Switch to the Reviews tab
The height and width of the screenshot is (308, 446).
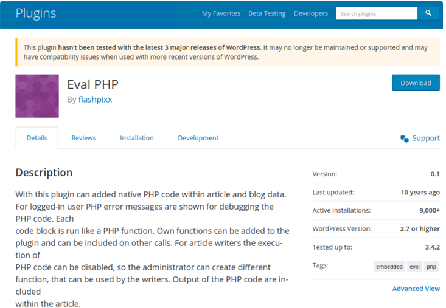tap(83, 138)
